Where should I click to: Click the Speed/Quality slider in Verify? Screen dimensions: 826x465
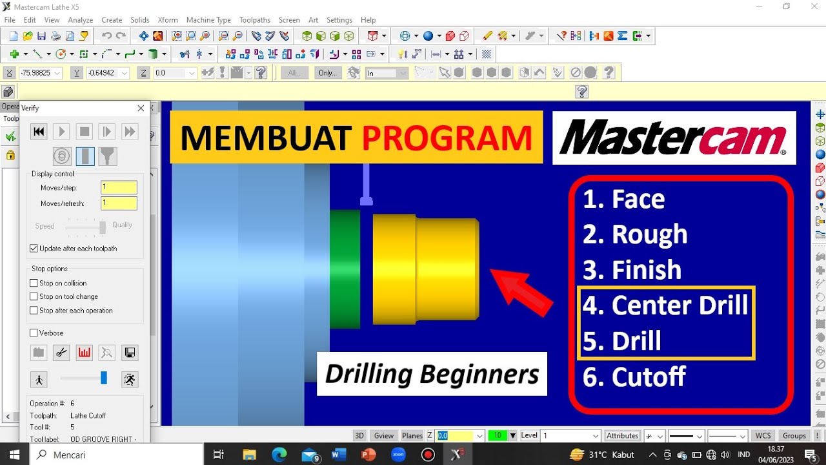click(x=85, y=227)
